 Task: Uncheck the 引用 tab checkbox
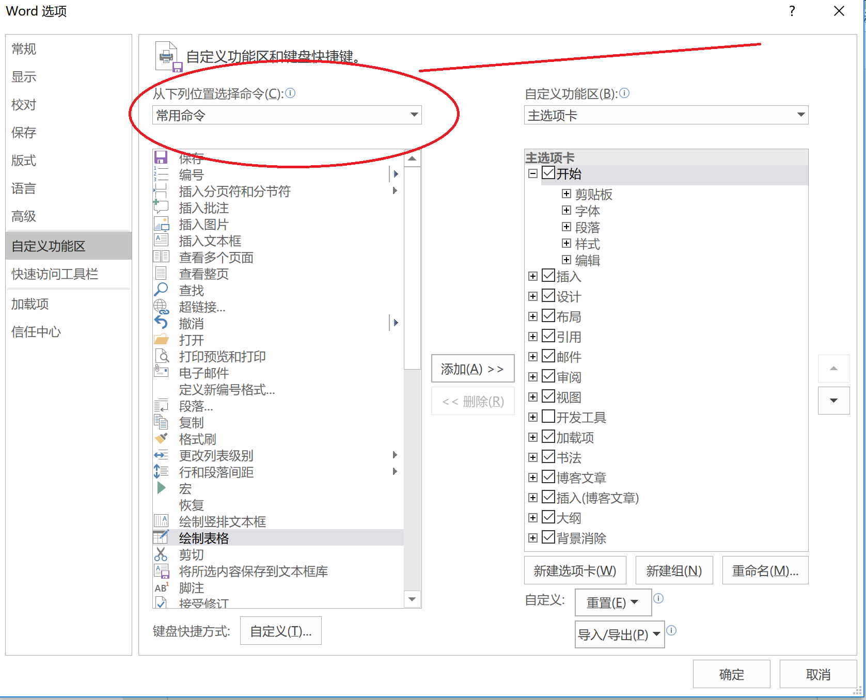548,336
